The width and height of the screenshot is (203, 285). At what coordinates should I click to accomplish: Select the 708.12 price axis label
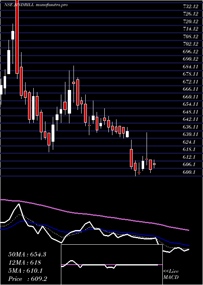190,37
